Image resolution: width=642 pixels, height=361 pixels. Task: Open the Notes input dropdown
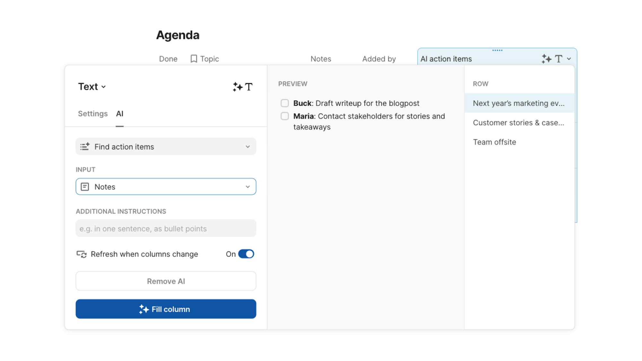pos(247,187)
